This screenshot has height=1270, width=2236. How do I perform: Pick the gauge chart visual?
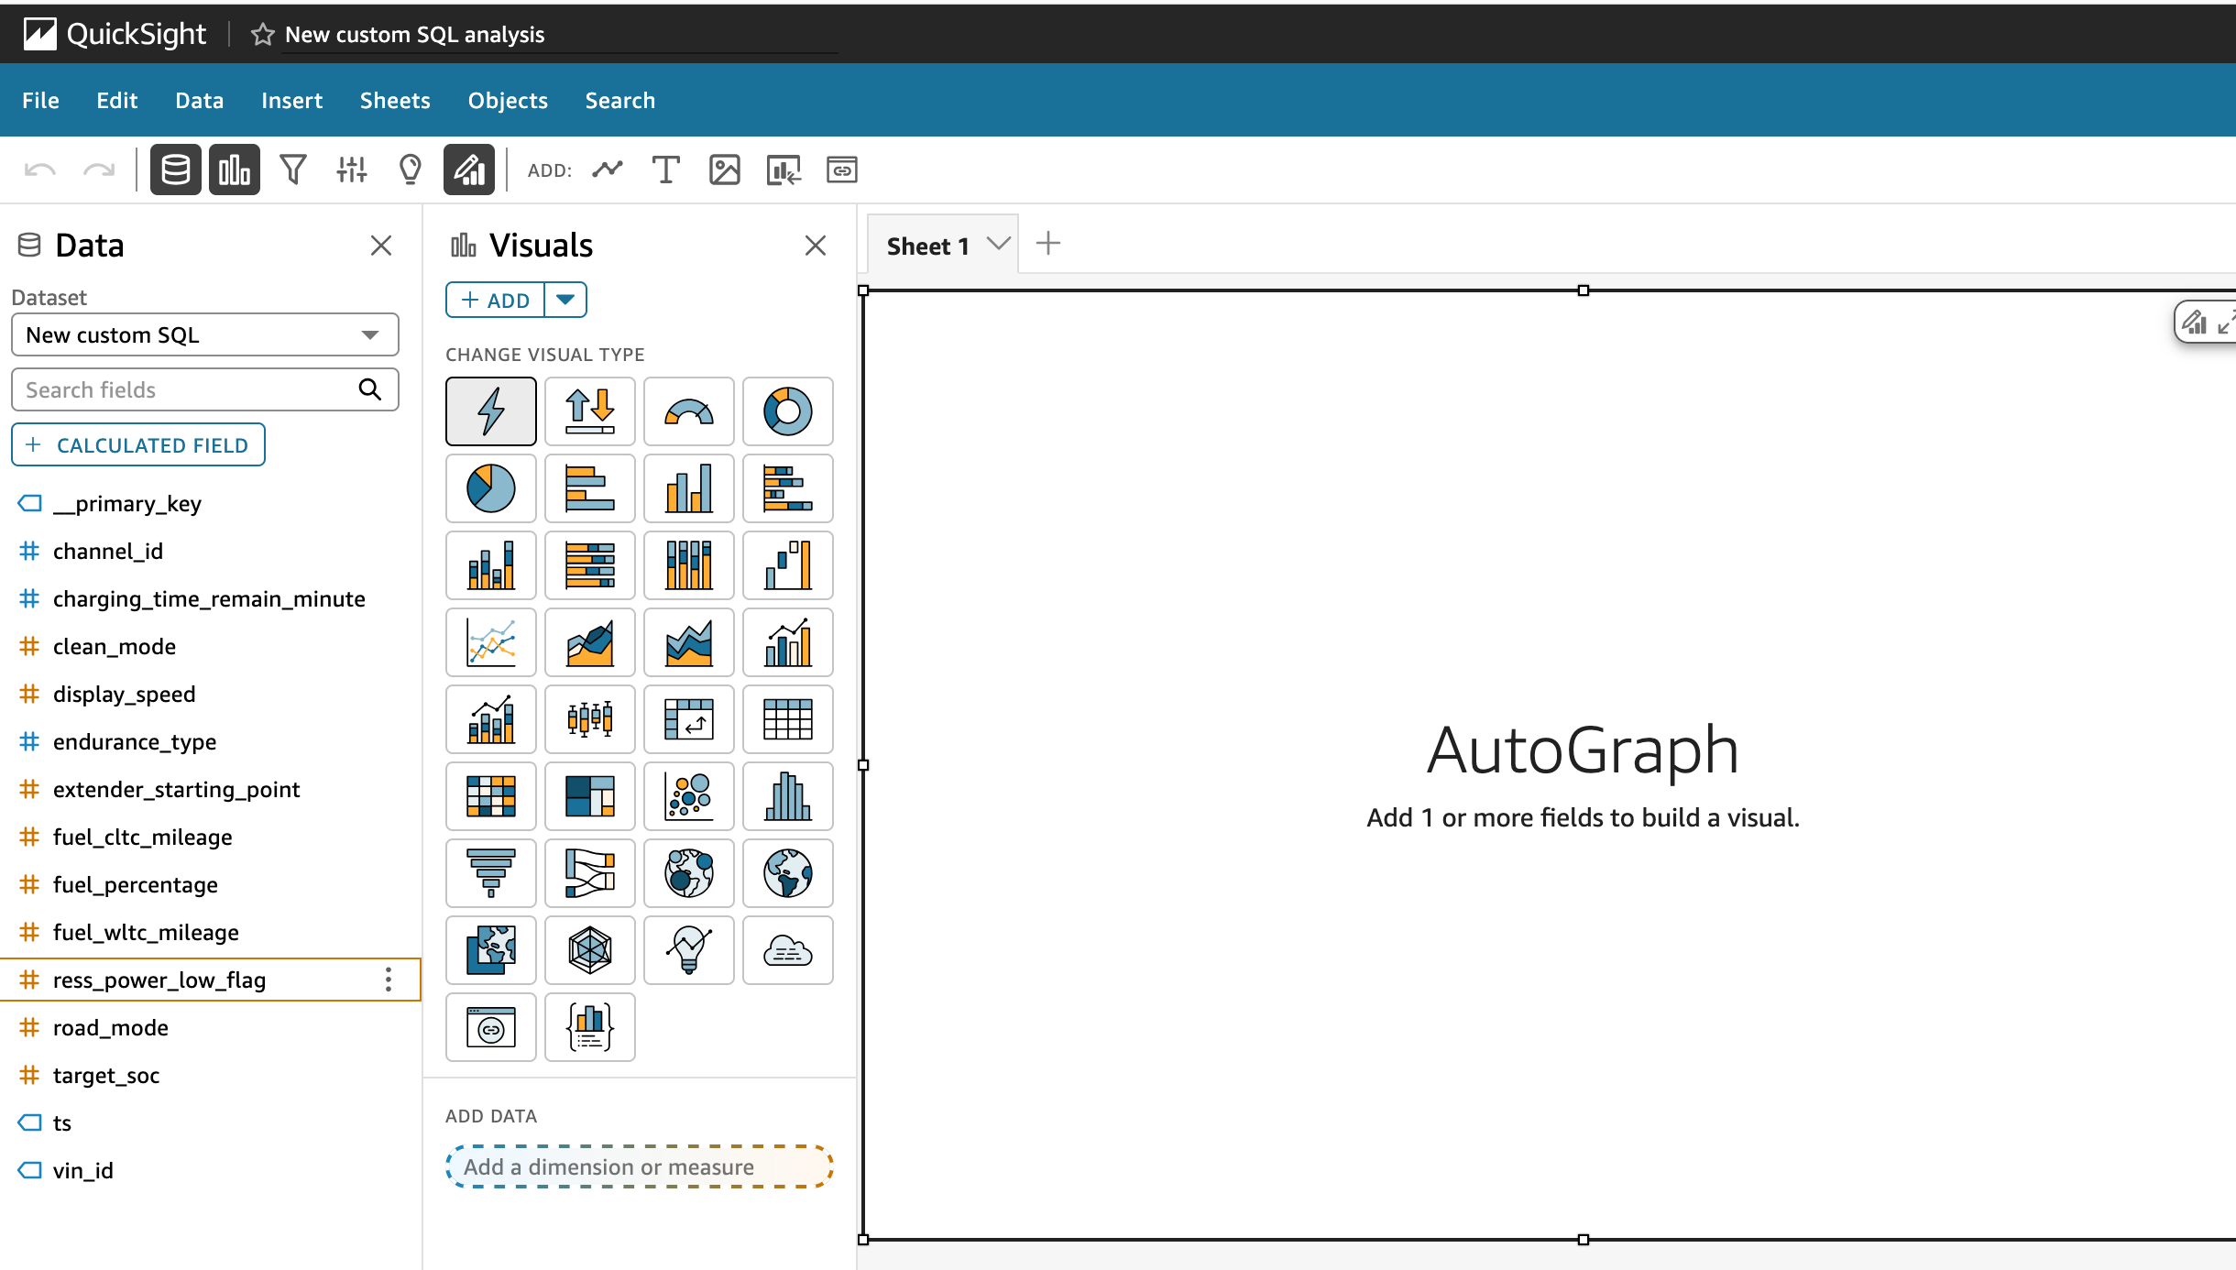688,411
